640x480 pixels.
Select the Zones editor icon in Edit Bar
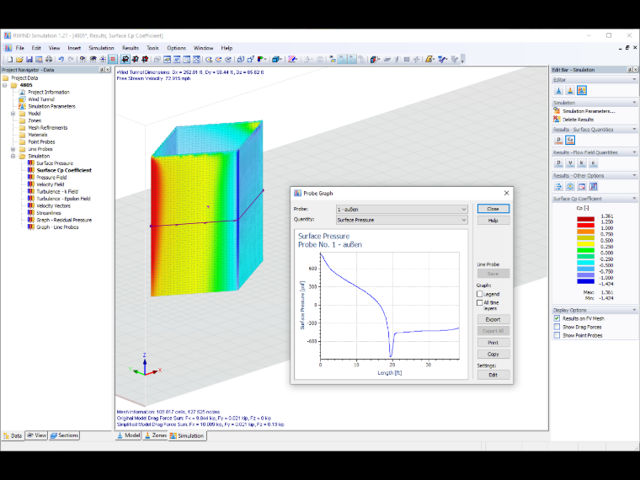(x=570, y=91)
